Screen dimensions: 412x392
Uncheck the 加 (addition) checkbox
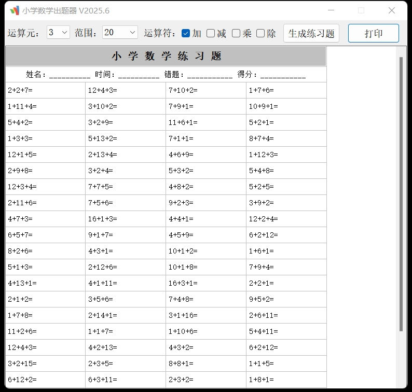186,33
